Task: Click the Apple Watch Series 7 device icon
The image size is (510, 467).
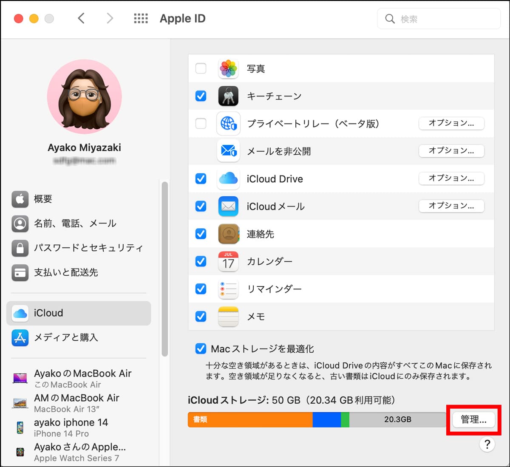Action: [20, 452]
